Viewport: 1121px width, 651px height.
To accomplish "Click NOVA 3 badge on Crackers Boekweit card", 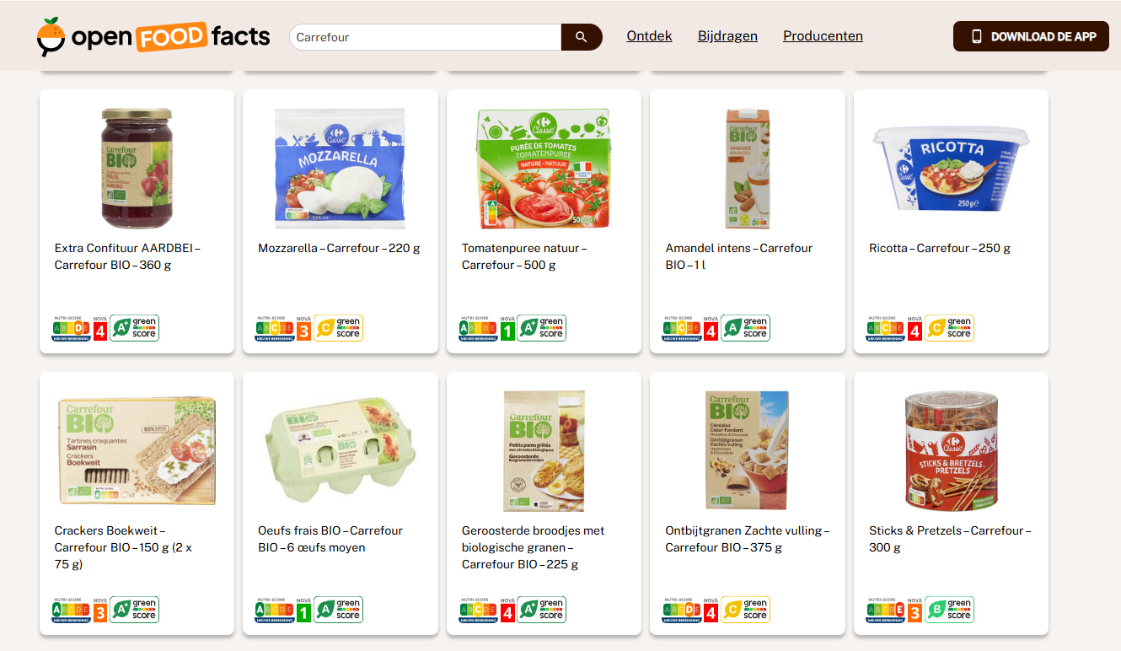I will click(100, 611).
